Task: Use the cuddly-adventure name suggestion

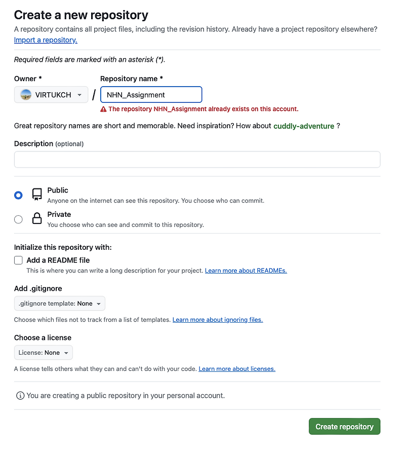Action: pyautogui.click(x=304, y=126)
